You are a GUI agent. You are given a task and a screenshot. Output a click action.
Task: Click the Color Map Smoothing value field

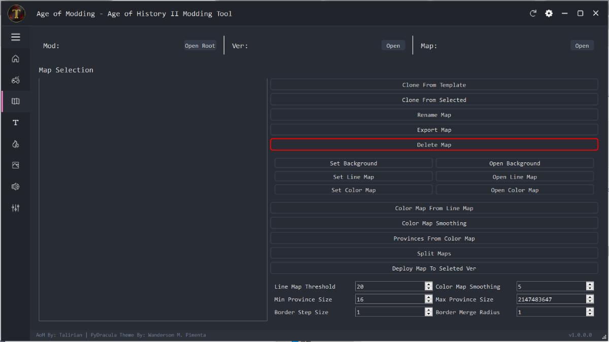(x=551, y=287)
